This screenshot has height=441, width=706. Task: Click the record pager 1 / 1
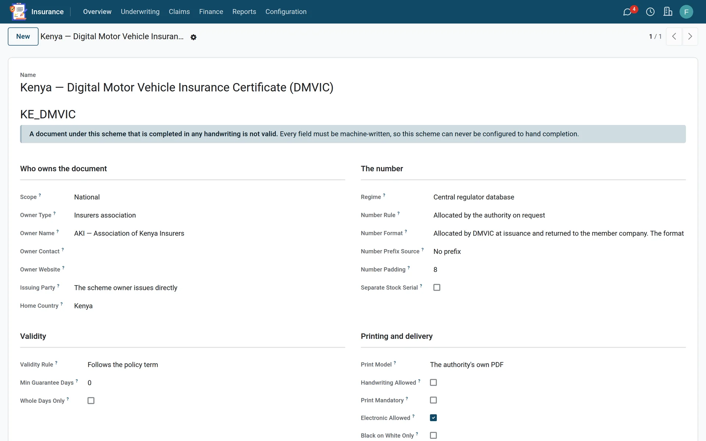(655, 36)
